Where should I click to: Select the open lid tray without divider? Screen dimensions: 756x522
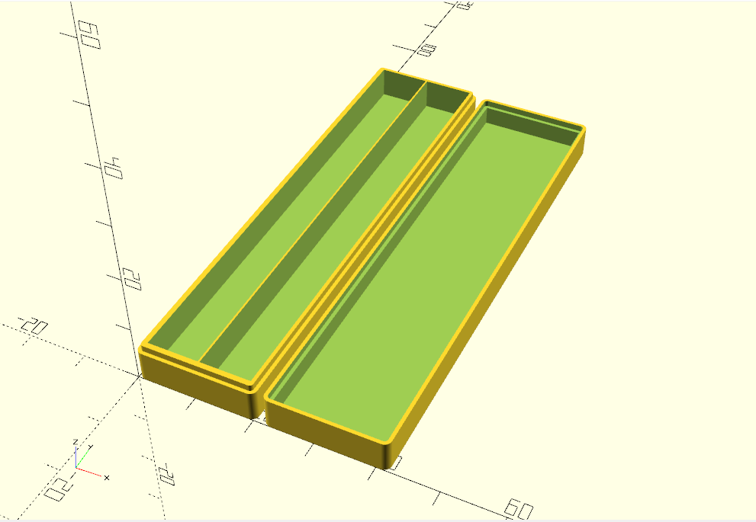click(425, 284)
